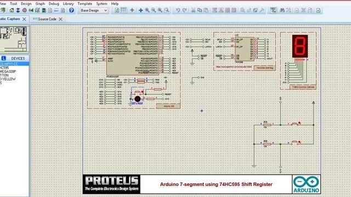
Task: Open the blue Help question-mark icon
Action: coord(71,10)
